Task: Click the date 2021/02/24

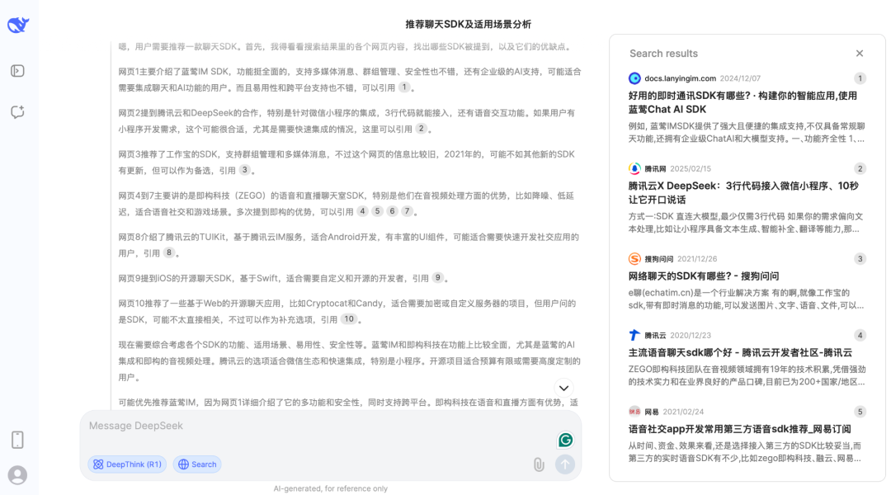Action: coord(683,412)
